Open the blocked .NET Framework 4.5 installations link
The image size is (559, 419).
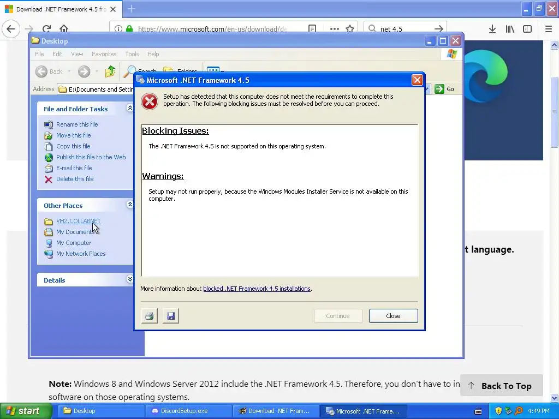(x=257, y=289)
